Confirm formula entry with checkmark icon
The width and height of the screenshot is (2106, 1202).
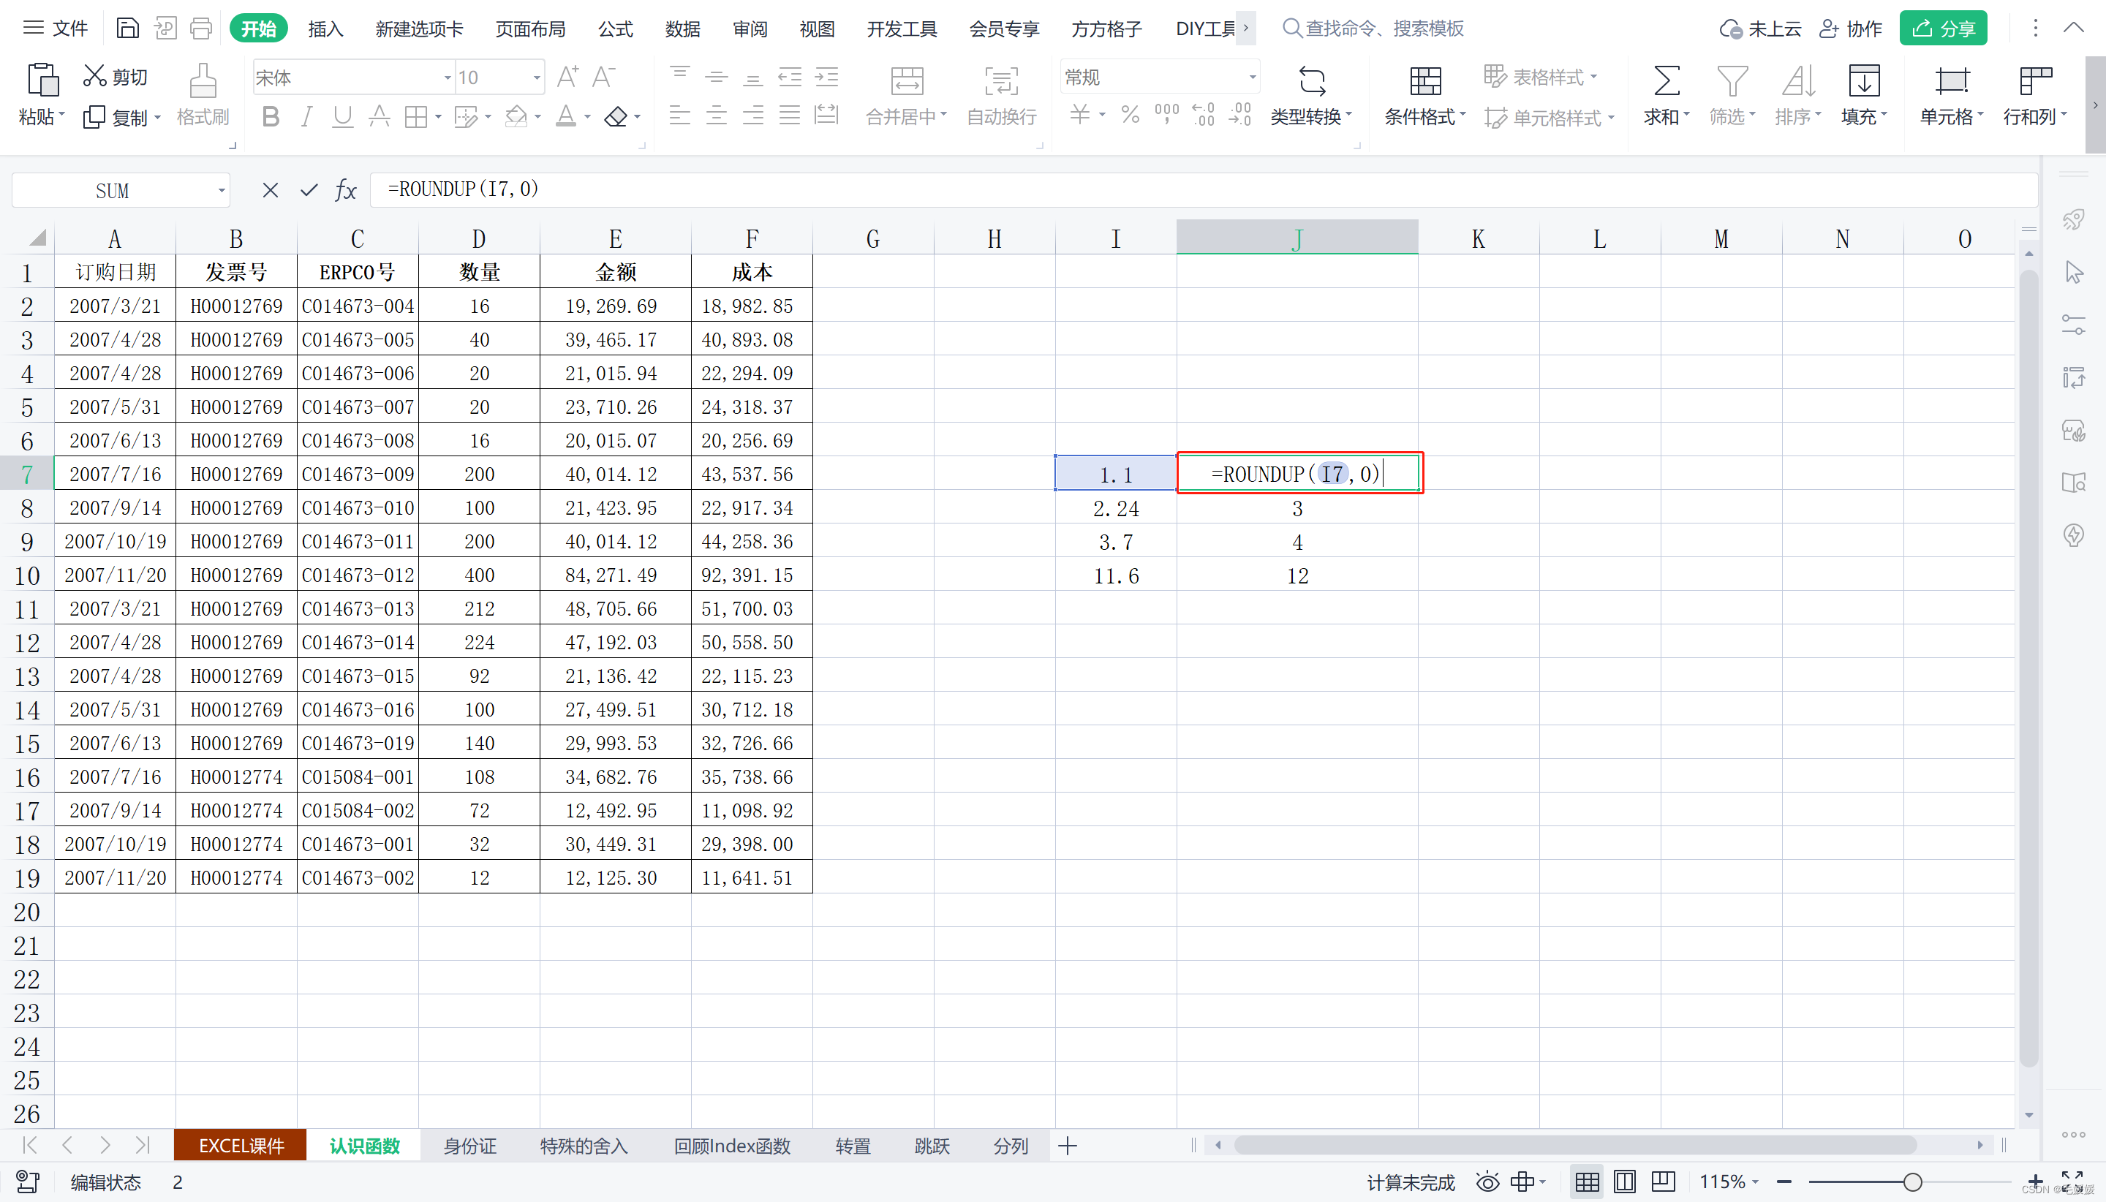click(309, 191)
